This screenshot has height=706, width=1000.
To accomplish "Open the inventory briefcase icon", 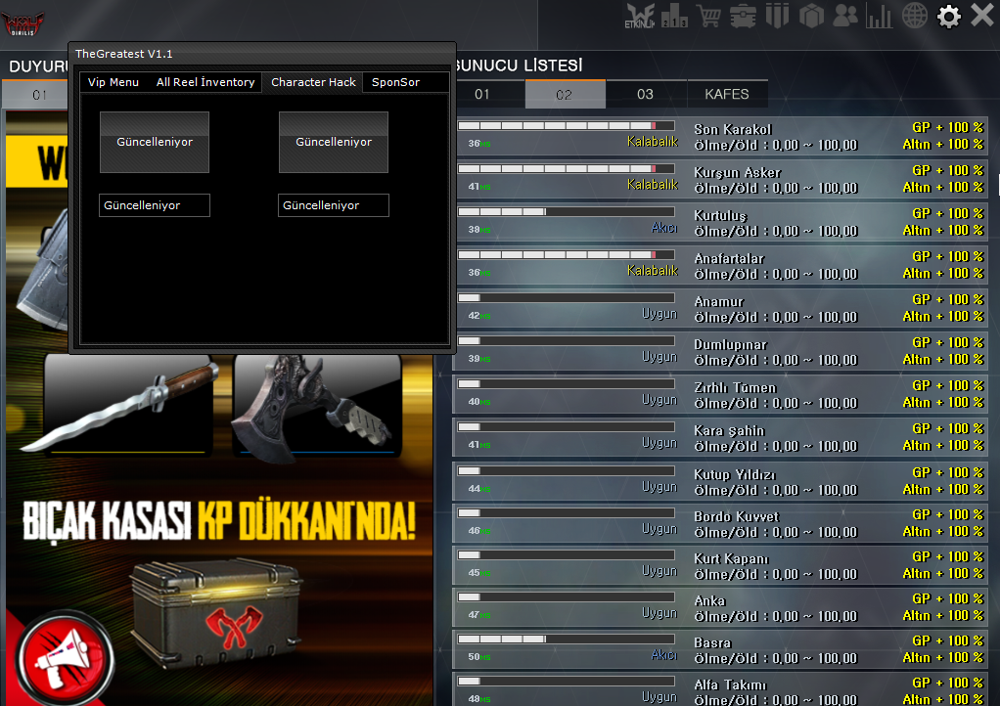I will pos(743,16).
